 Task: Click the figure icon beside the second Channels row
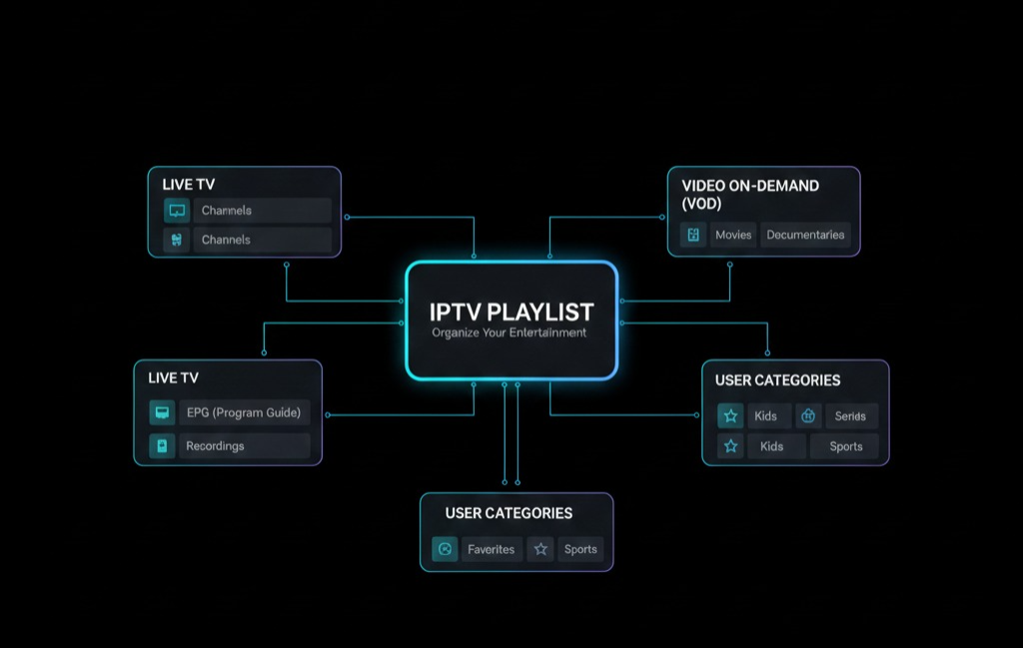[177, 240]
